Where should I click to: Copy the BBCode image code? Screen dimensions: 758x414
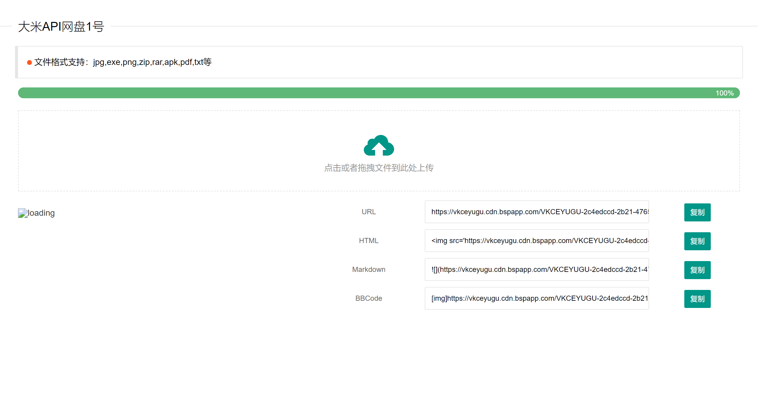[697, 299]
